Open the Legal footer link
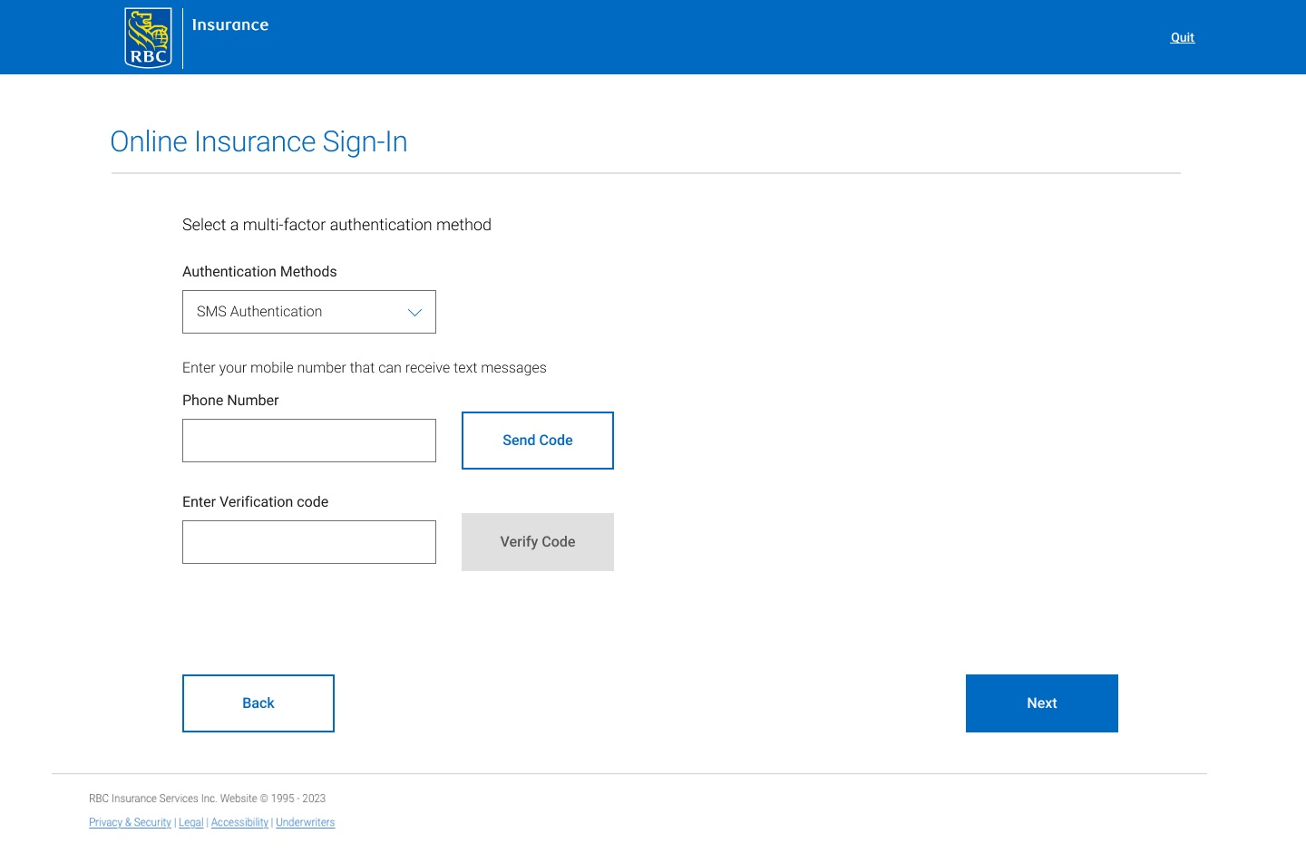Screen dimensions: 1306x853 point(191,822)
